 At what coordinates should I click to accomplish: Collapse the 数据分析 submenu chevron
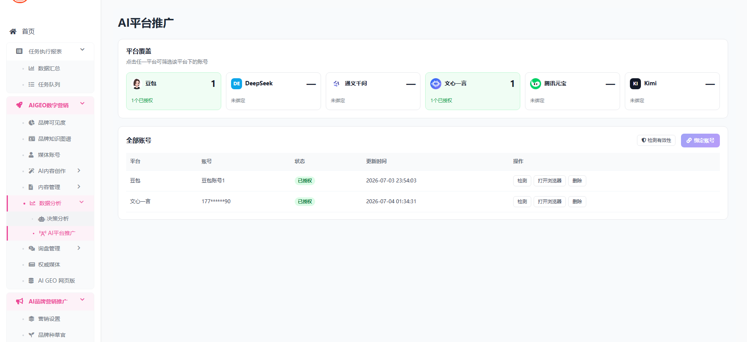[82, 202]
